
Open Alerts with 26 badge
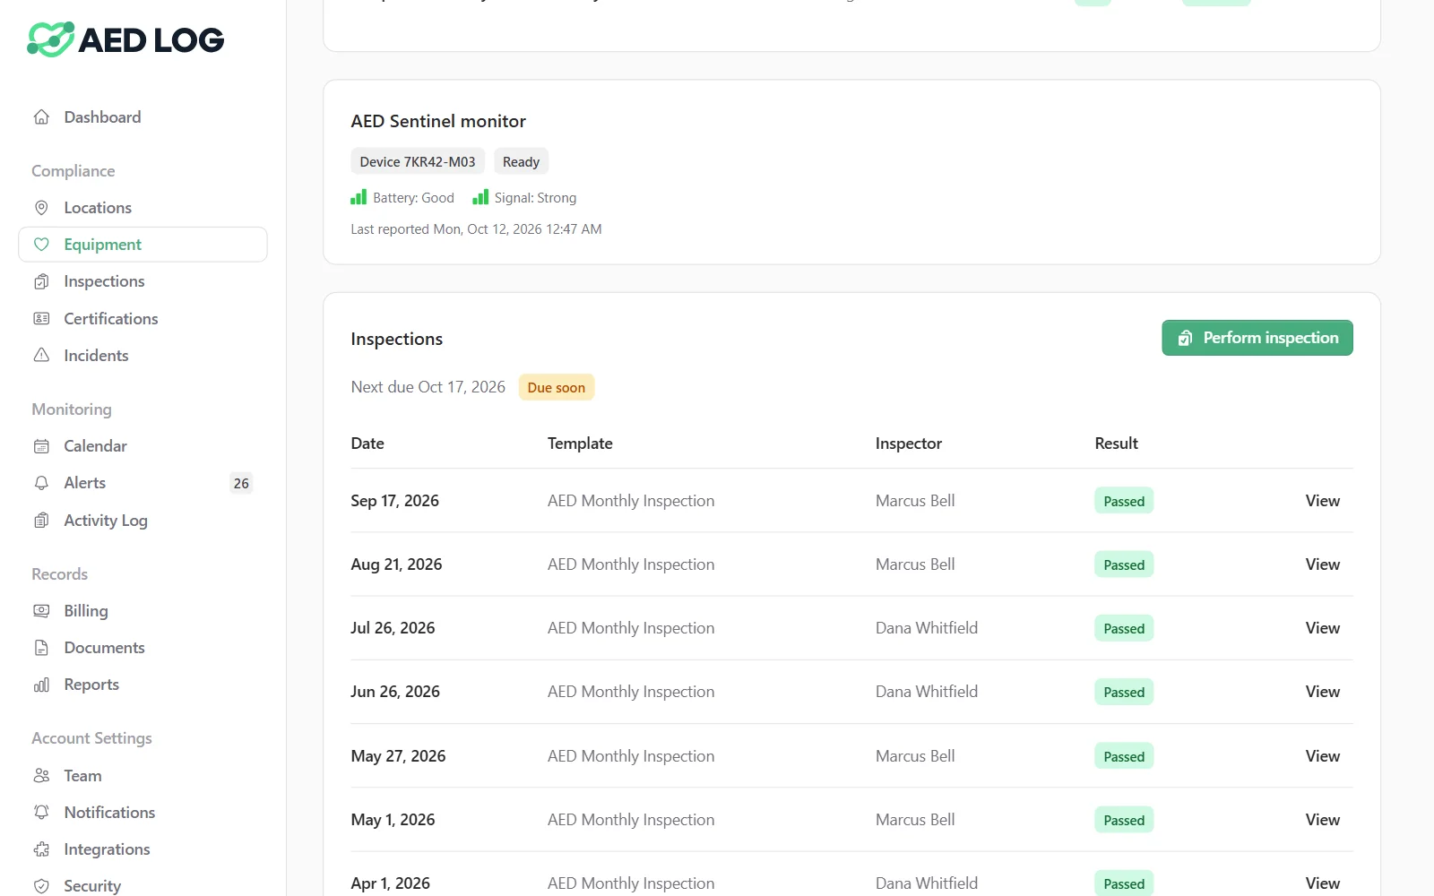[x=143, y=483]
